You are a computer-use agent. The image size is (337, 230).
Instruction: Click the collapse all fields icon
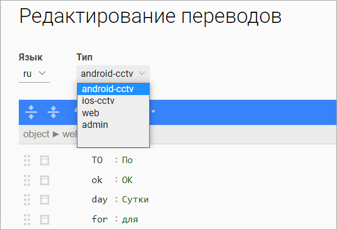pyautogui.click(x=53, y=112)
